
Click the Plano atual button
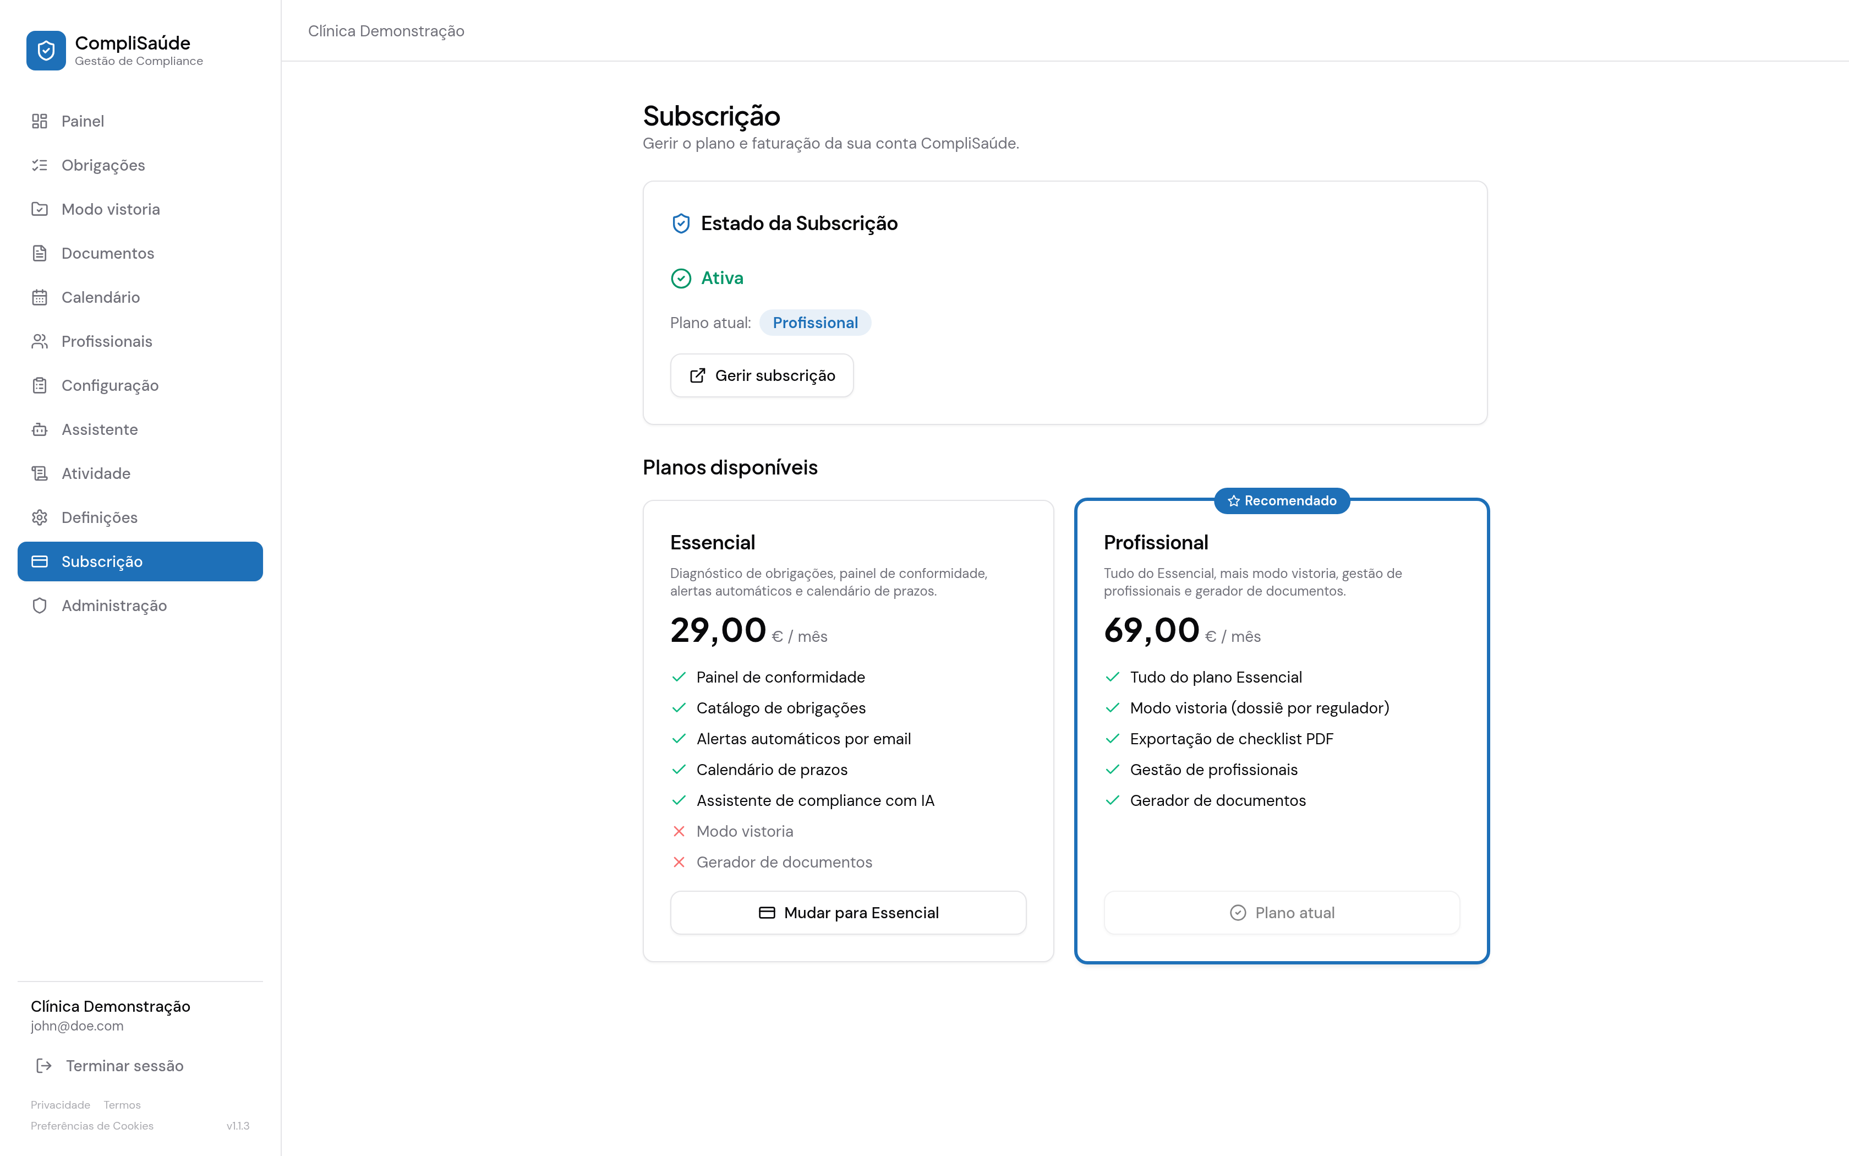(1281, 913)
